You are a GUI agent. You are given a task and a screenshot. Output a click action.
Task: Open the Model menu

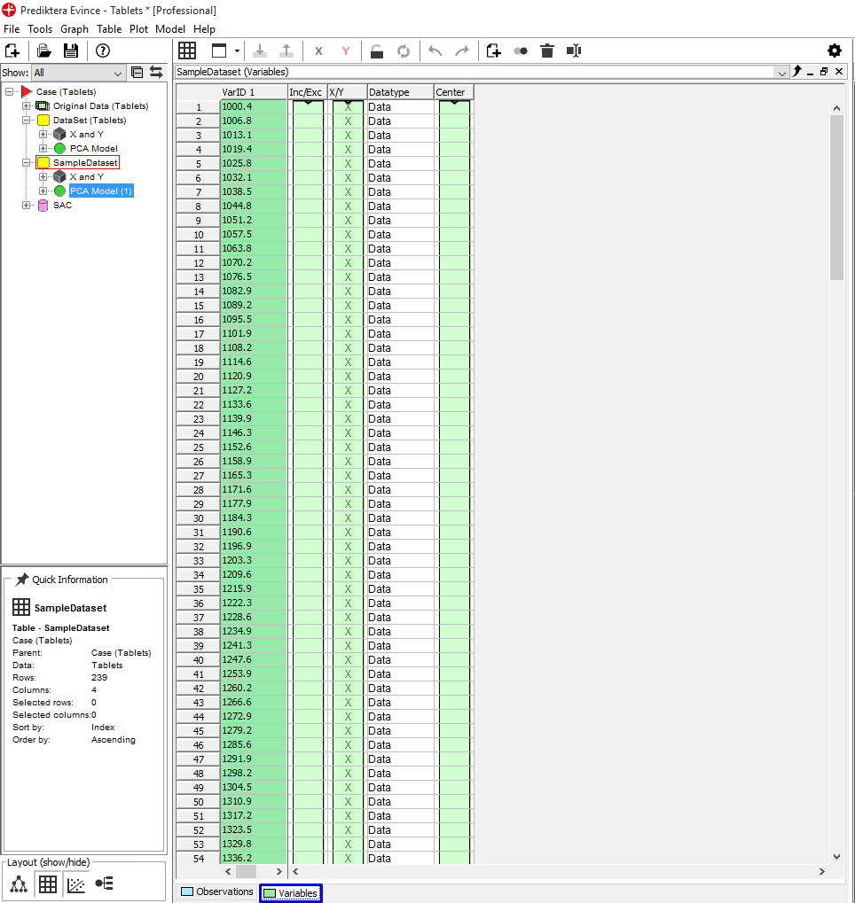[169, 29]
